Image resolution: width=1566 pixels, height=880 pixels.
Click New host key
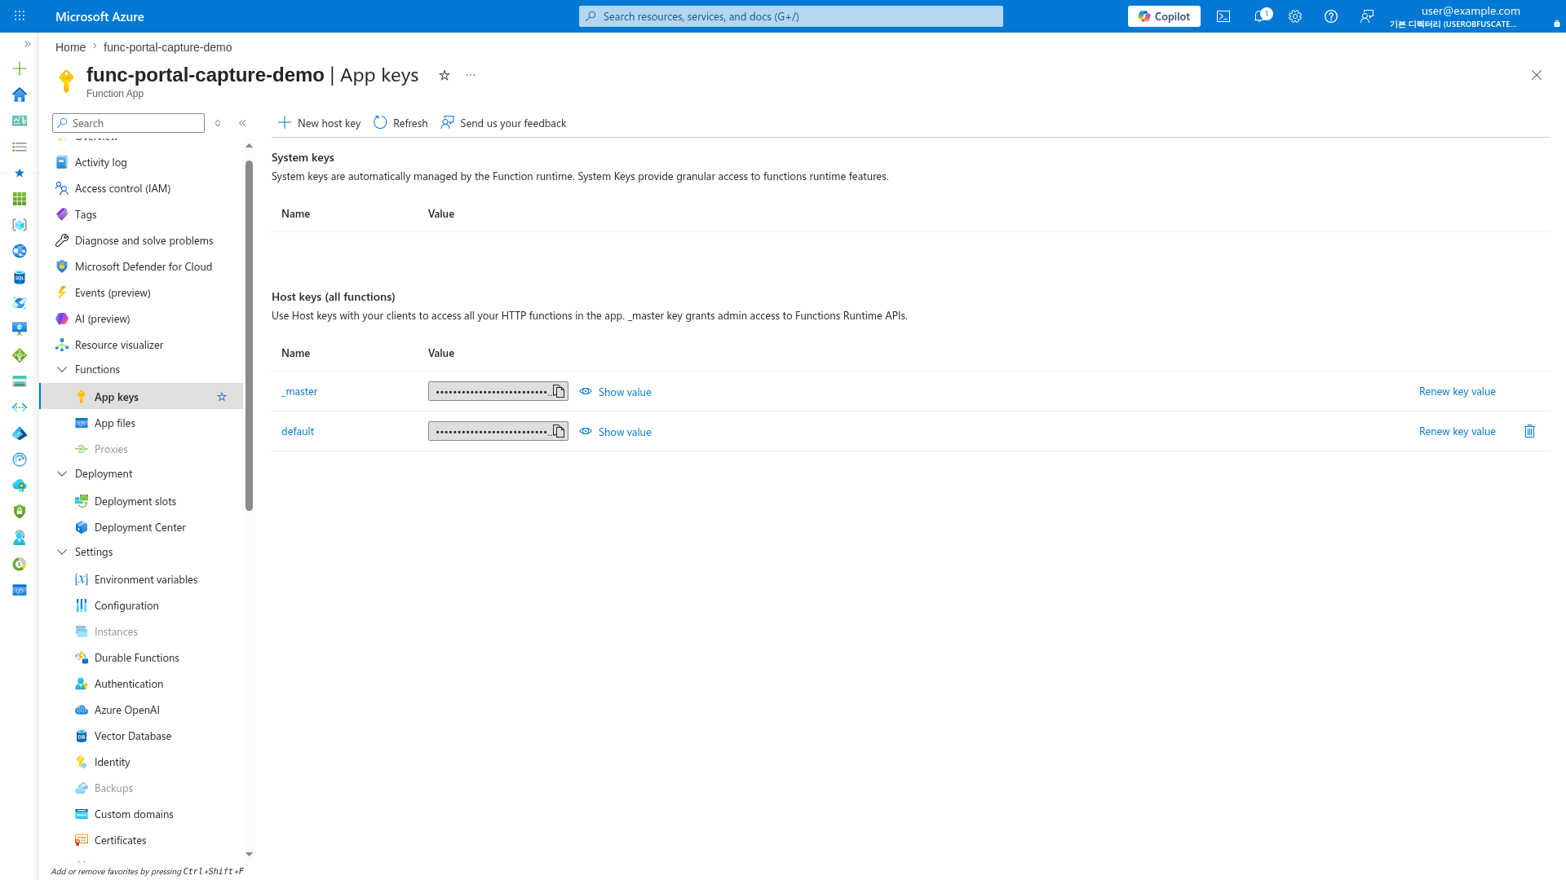point(319,123)
